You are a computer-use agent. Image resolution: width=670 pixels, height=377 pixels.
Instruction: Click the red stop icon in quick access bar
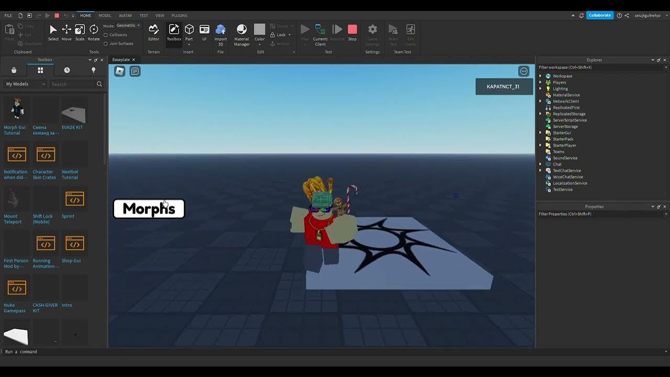click(x=57, y=16)
